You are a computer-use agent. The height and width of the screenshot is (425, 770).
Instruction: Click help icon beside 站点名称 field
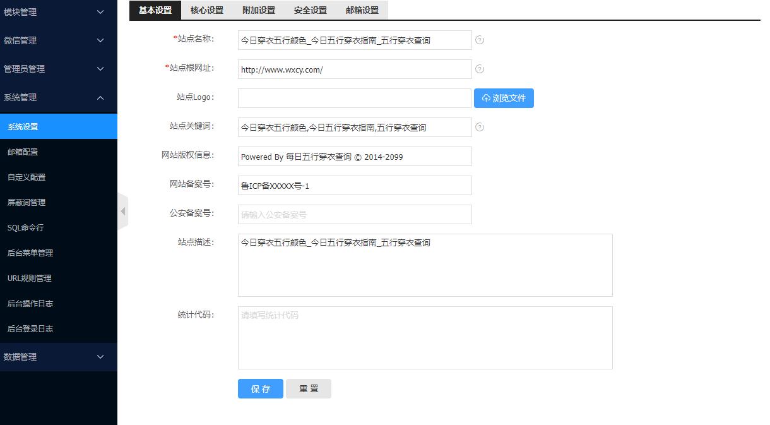pos(480,40)
